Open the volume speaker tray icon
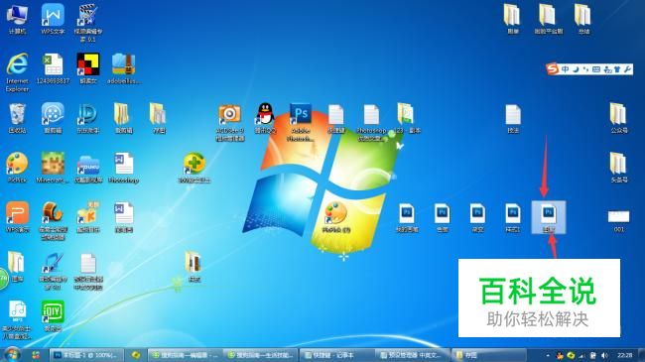This screenshot has height=362, width=645. point(604,355)
